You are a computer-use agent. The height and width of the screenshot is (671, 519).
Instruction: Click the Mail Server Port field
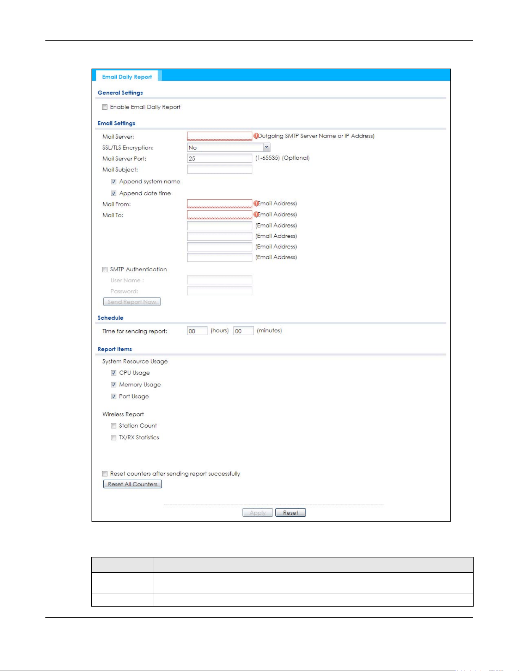coord(219,158)
